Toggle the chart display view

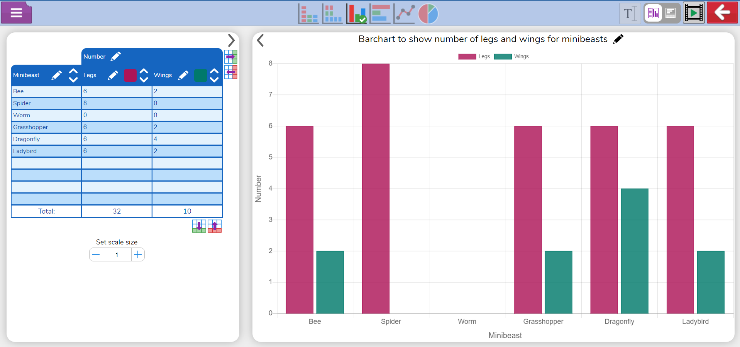653,13
